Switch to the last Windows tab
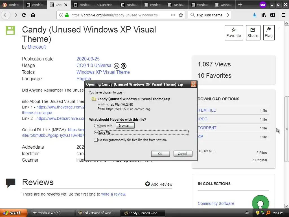The image size is (289, 217). tap(224, 5)
